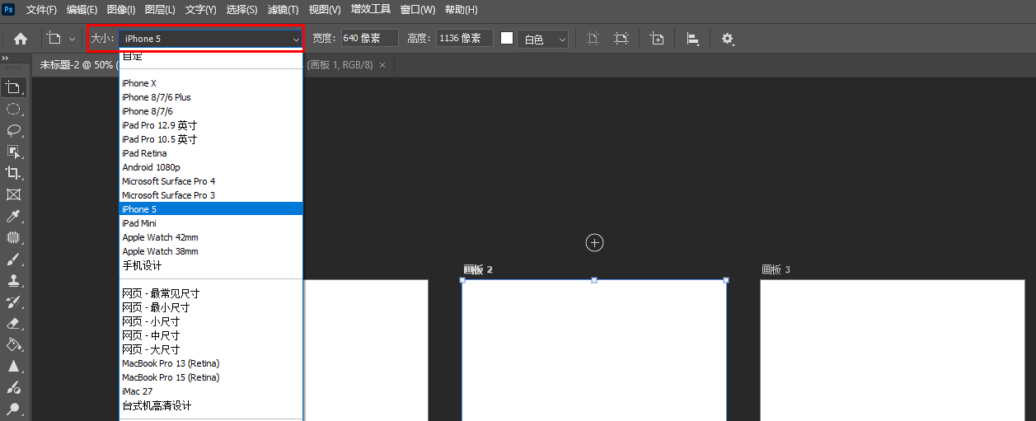The height and width of the screenshot is (421, 1036).
Task: Click the 宽度 width field showing 640 像素
Action: pyautogui.click(x=369, y=38)
